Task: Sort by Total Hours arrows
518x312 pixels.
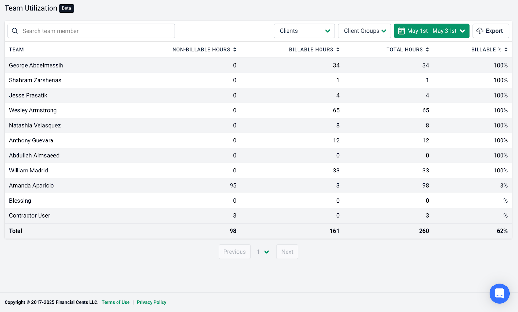Action: coord(427,50)
